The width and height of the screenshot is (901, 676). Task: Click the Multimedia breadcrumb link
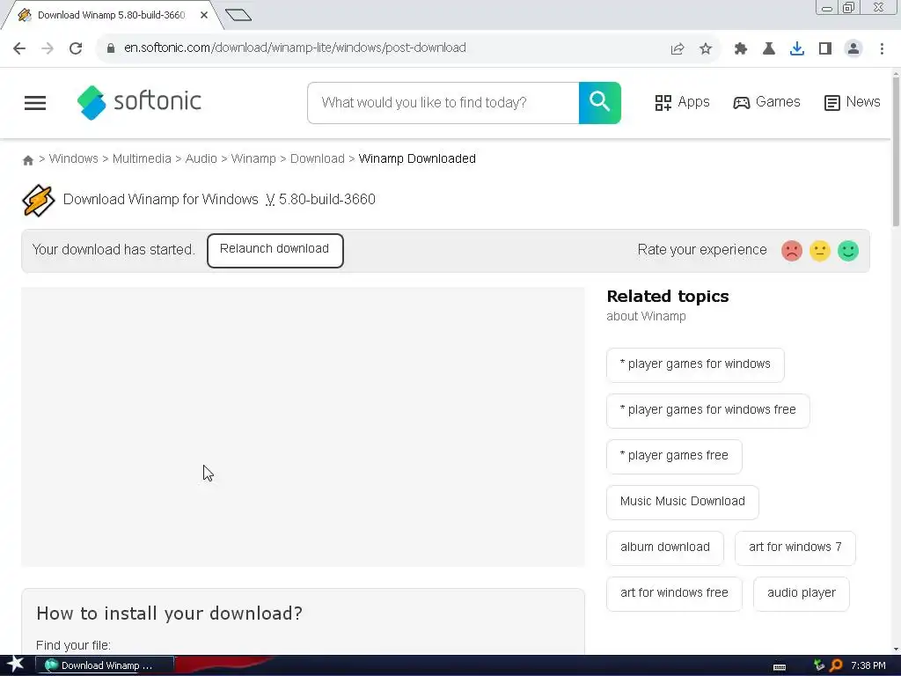tap(142, 158)
